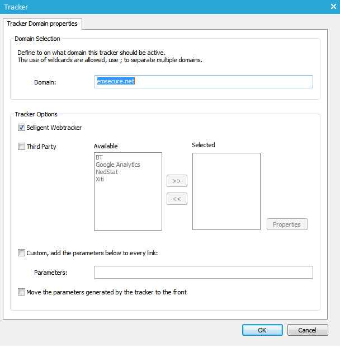Screen dimensions: 340x347
Task: Check Move the parameters to the front
Action: pyautogui.click(x=22, y=292)
